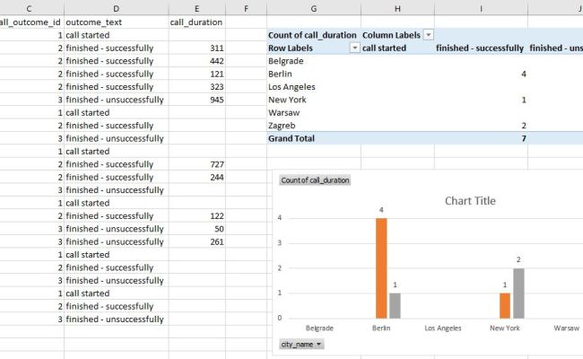
Task: Select the call_duration cell with 121
Action: pyautogui.click(x=196, y=74)
